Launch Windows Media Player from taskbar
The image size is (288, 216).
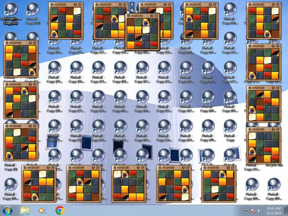[x=42, y=211]
